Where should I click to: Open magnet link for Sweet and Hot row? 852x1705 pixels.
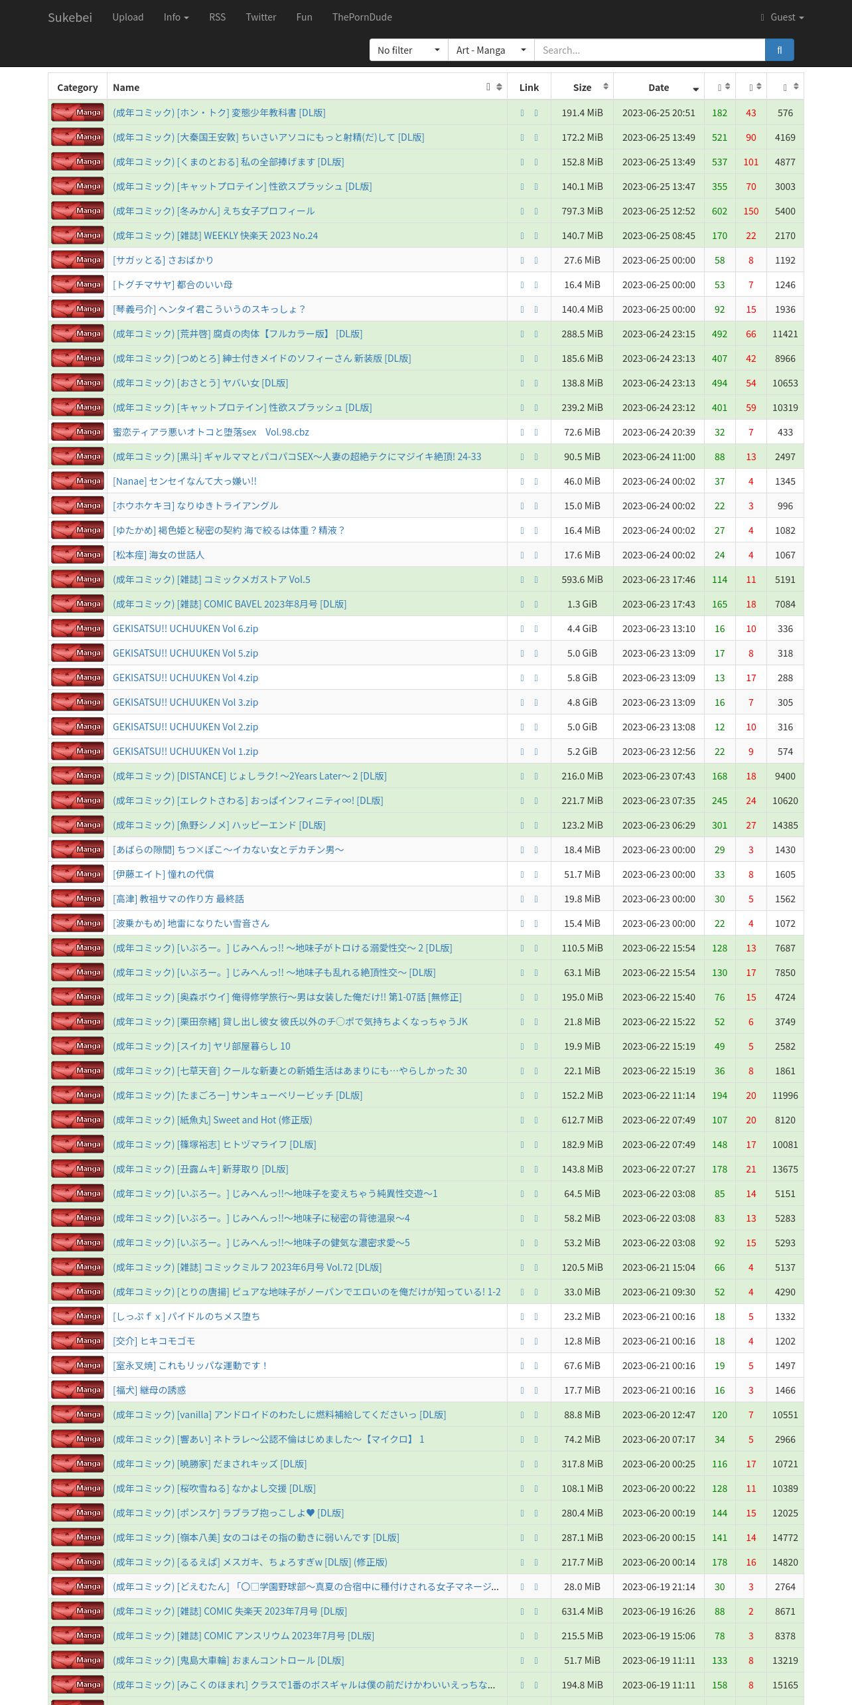[536, 1120]
